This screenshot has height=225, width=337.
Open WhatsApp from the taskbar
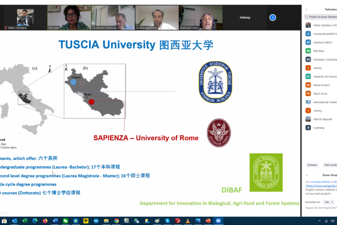[76, 221]
